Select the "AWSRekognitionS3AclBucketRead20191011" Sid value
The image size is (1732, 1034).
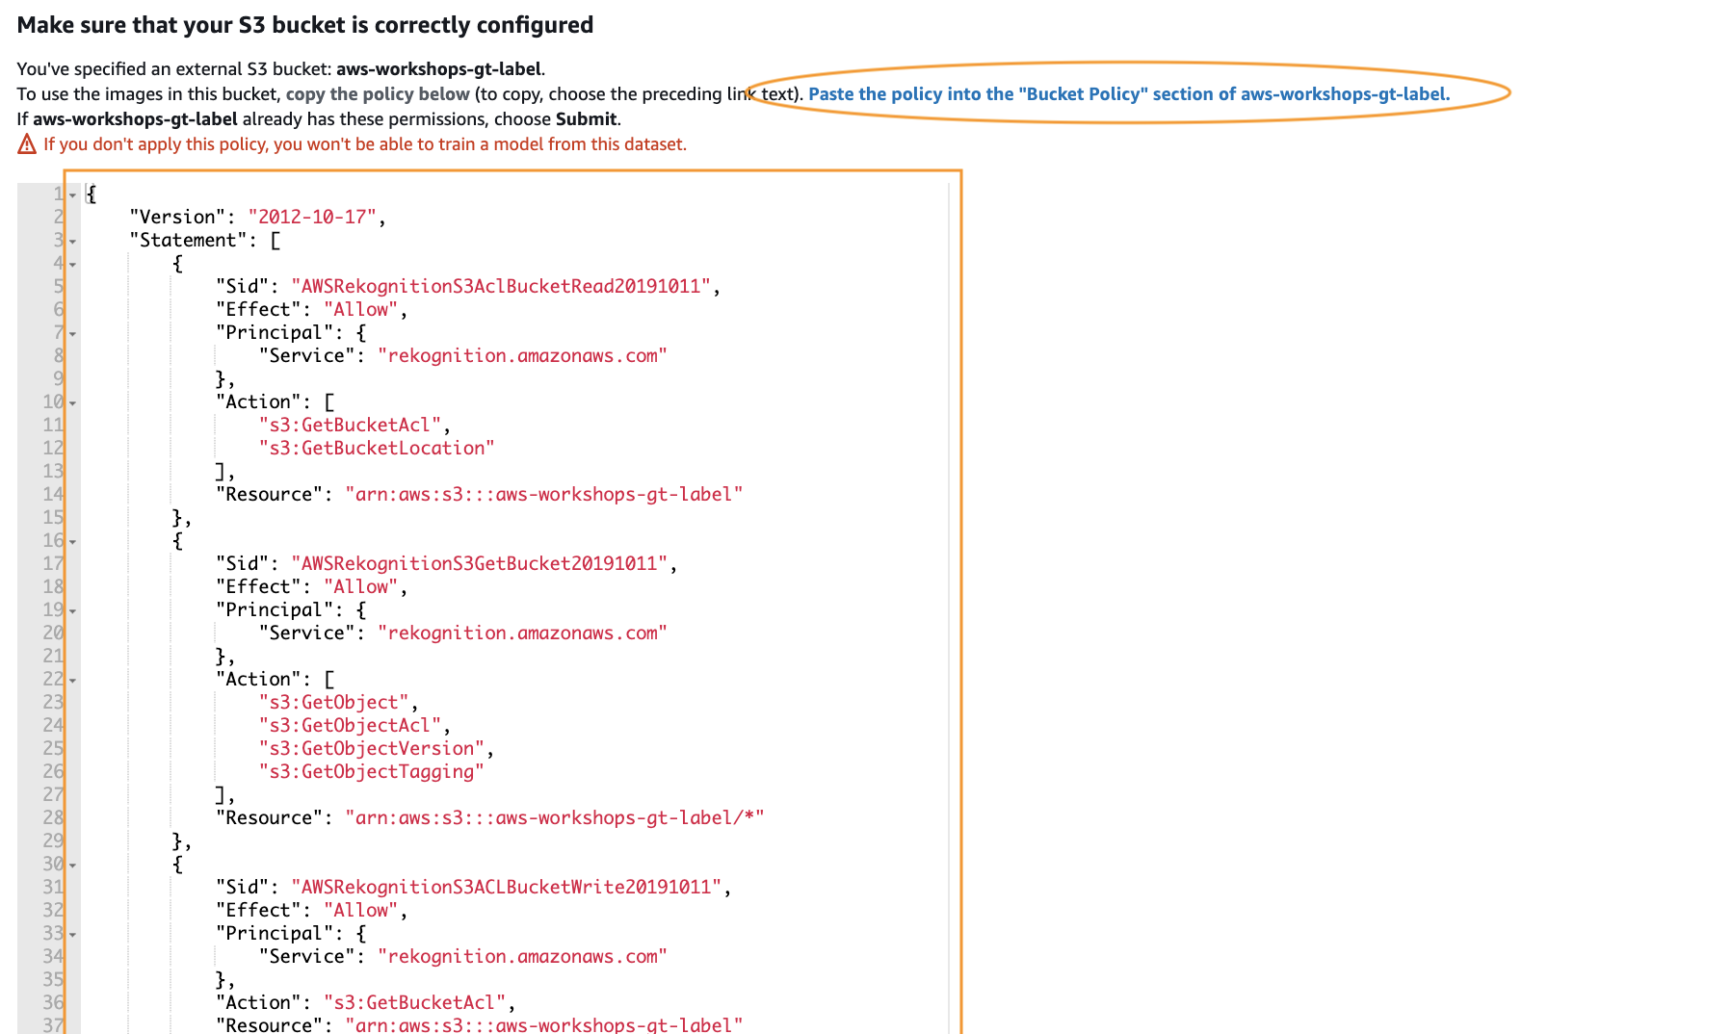[x=501, y=286]
